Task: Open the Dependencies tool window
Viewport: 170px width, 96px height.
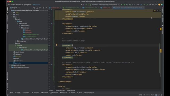Action: pyautogui.click(x=89, y=93)
